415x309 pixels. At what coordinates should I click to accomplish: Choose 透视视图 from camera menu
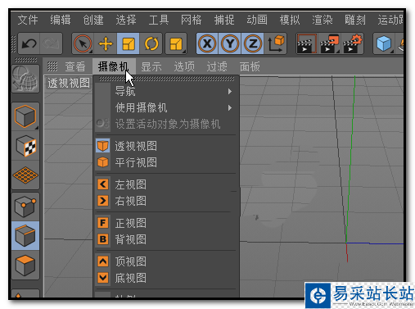point(166,146)
